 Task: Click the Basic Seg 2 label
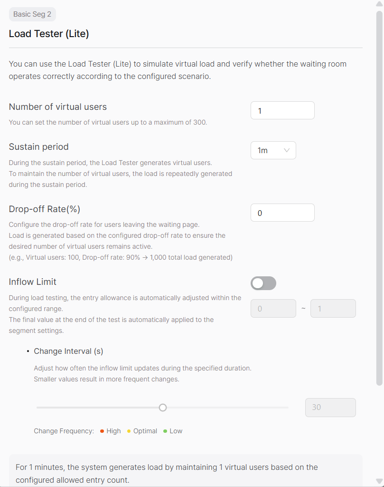coord(32,14)
